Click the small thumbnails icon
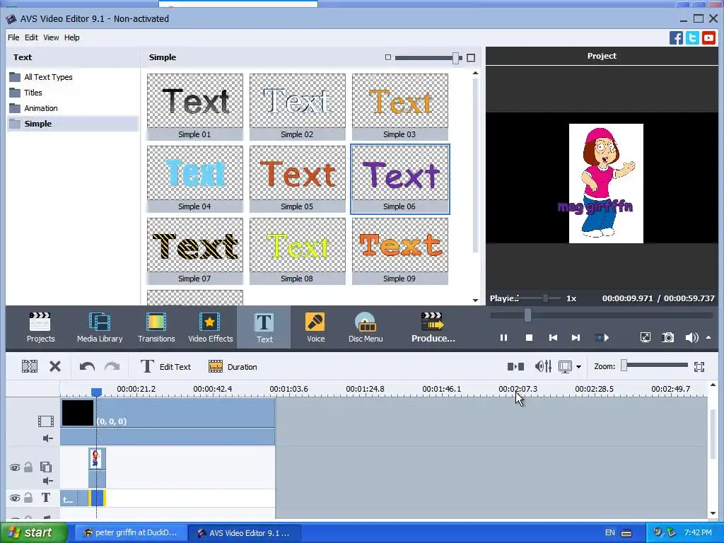 click(388, 57)
